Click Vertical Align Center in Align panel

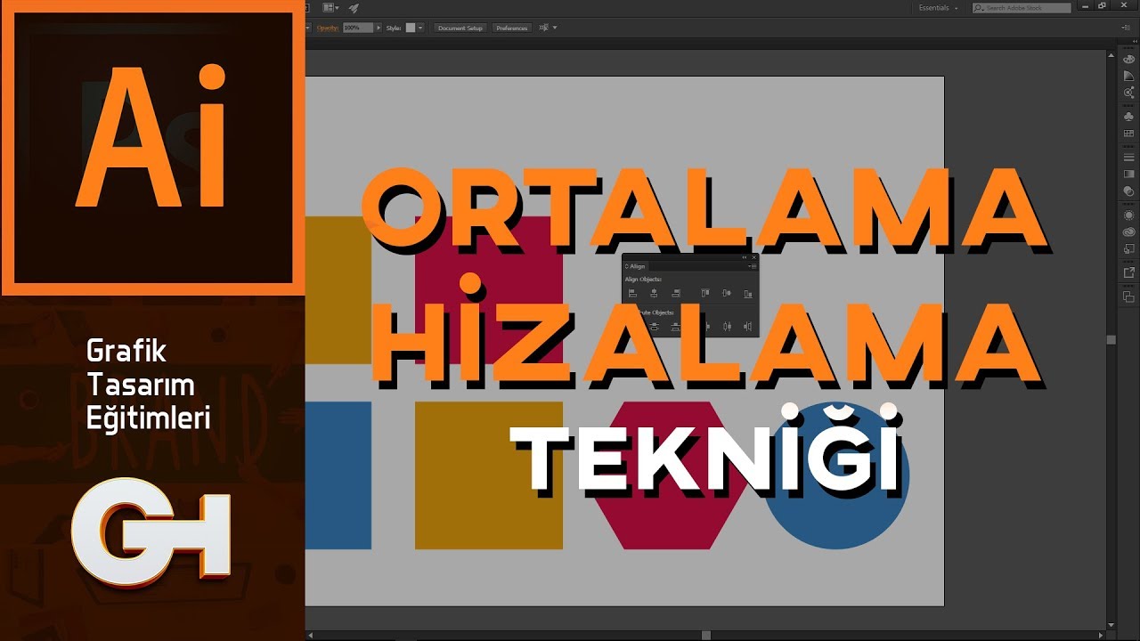(727, 293)
